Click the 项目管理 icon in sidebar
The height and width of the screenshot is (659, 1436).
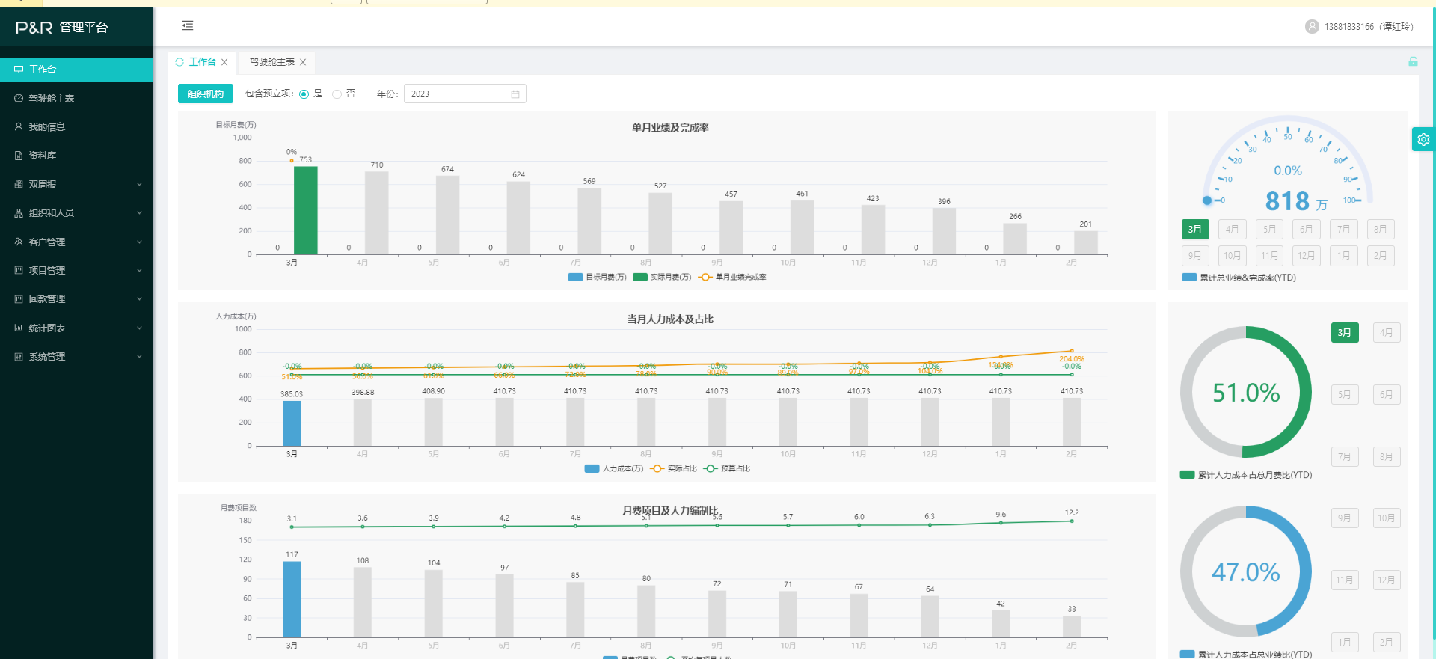tap(19, 270)
